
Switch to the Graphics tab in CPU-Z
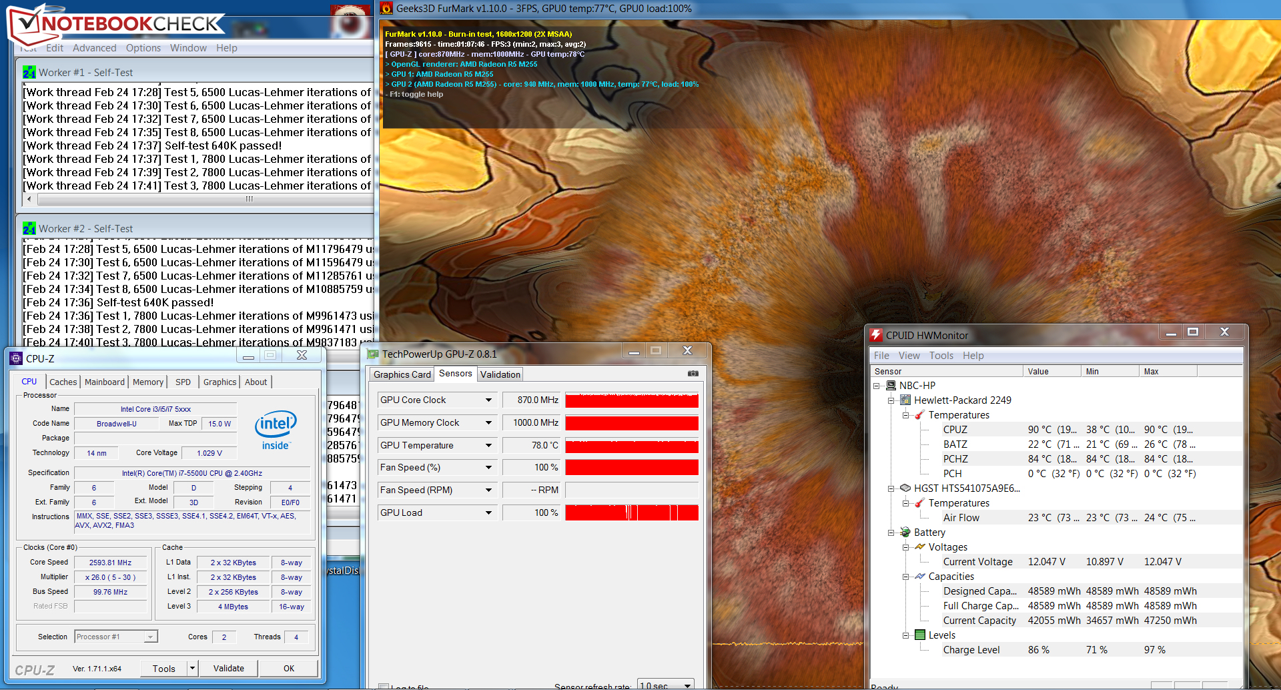tap(220, 382)
